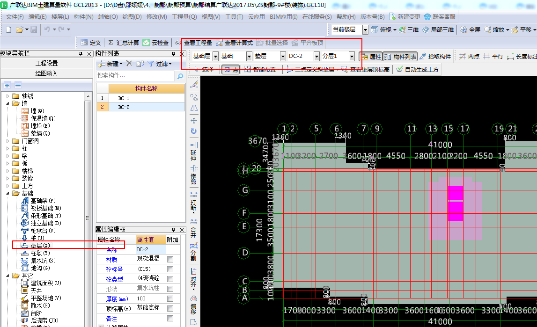537x327 pixels.
Task: Open DC-2 component dropdown
Action: (x=317, y=57)
